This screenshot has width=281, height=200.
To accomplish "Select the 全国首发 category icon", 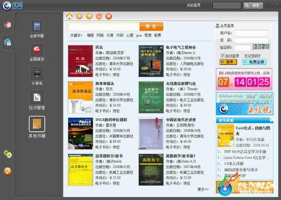I will coord(37,49).
